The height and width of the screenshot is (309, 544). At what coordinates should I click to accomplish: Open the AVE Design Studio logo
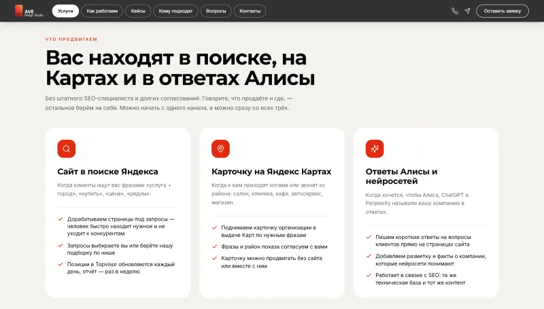(29, 11)
